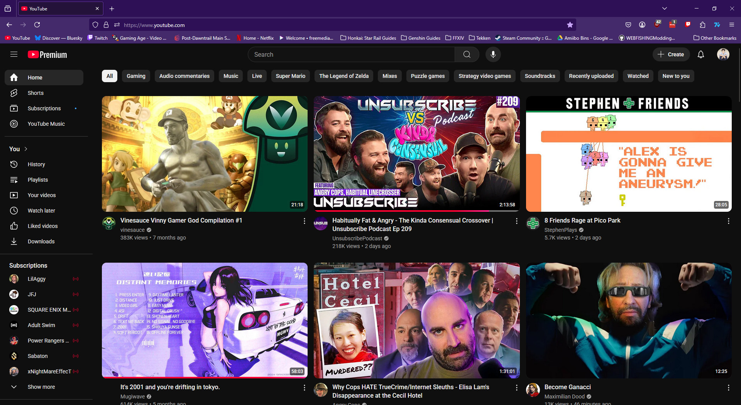Play Vinesauce Vinny Gamer God thumbnail
The image size is (741, 405).
[205, 154]
